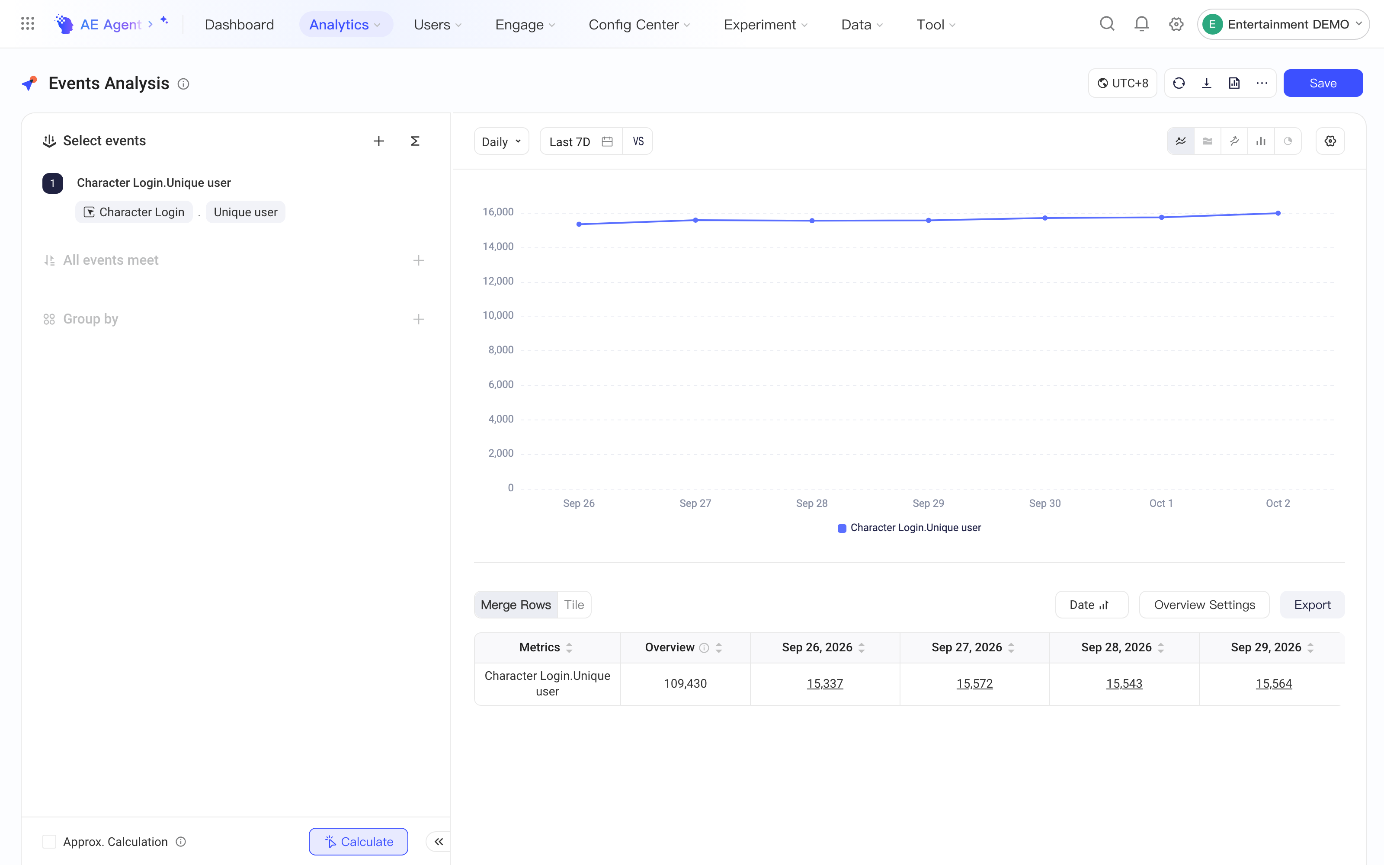Screen dimensions: 1384x865
Task: Select the bar chart view icon
Action: pos(1261,141)
